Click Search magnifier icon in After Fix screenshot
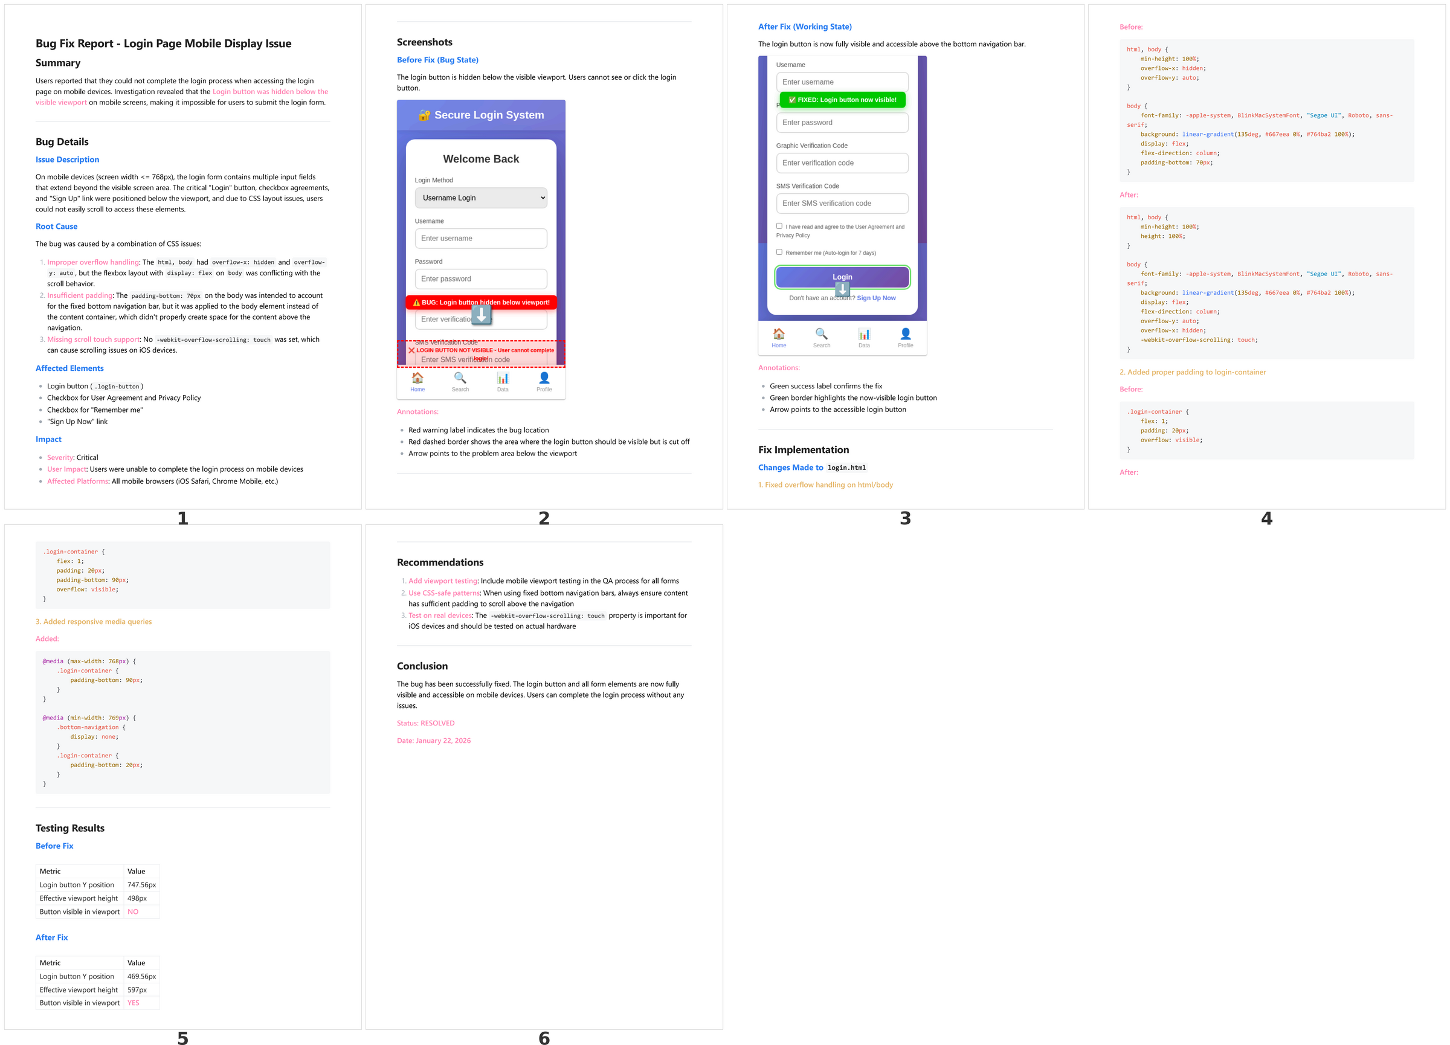Viewport: 1450px width, 1045px height. pyautogui.click(x=821, y=333)
